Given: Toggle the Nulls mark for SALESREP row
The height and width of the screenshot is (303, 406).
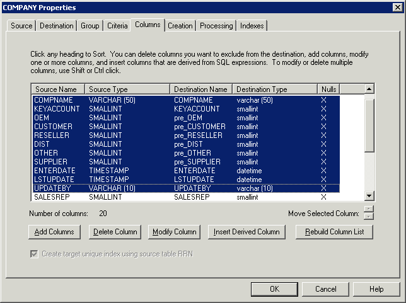Looking at the screenshot, I should pyautogui.click(x=324, y=197).
